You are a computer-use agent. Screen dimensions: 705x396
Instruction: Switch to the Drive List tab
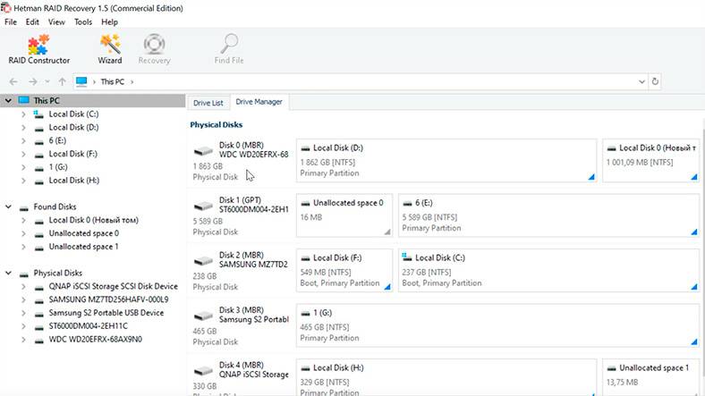click(208, 103)
